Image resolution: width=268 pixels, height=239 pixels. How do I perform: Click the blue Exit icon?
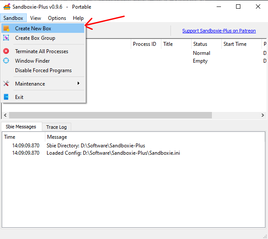6,97
